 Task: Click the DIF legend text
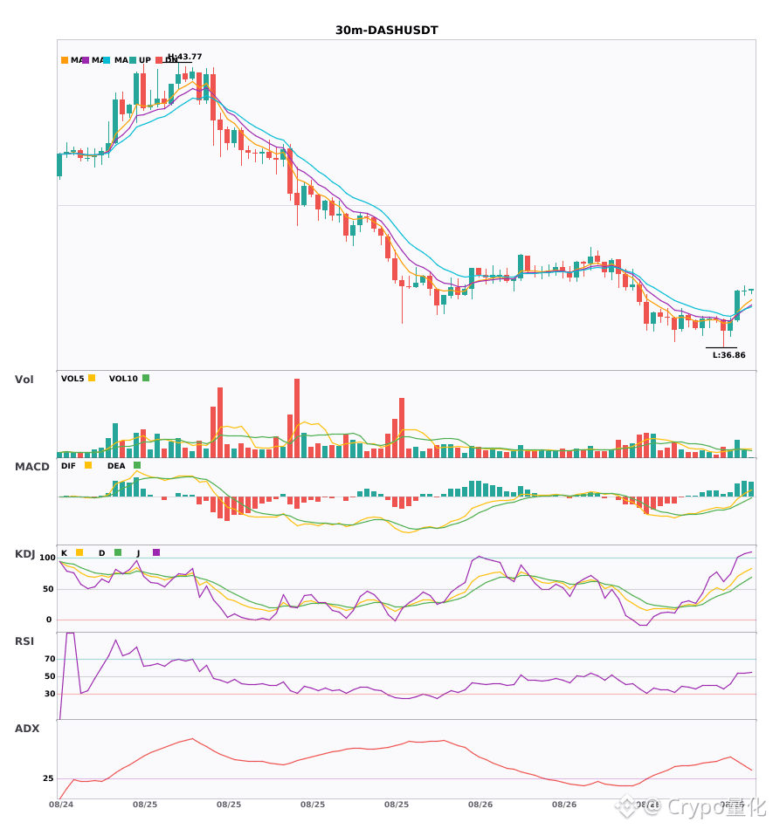pyautogui.click(x=68, y=466)
